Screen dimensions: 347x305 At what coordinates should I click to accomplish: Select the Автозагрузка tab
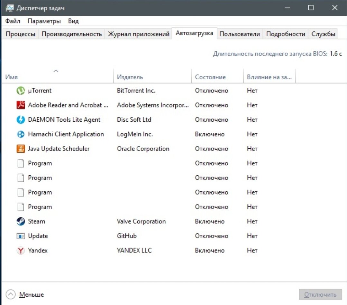click(x=194, y=33)
